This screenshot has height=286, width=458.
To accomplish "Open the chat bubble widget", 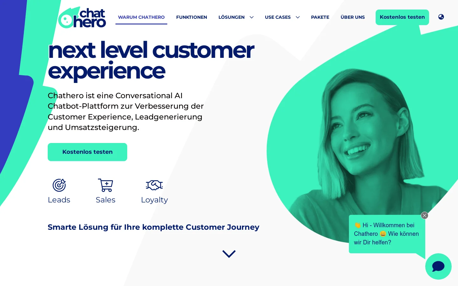I will pyautogui.click(x=438, y=266).
